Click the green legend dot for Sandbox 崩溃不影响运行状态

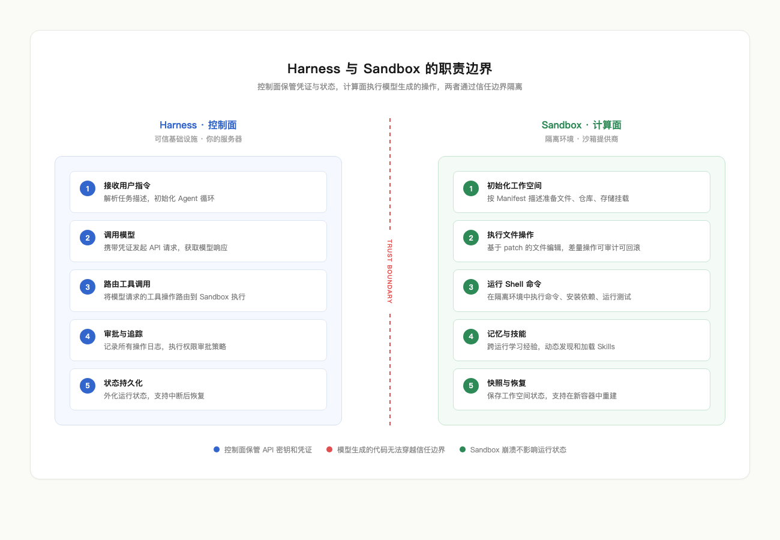point(463,449)
